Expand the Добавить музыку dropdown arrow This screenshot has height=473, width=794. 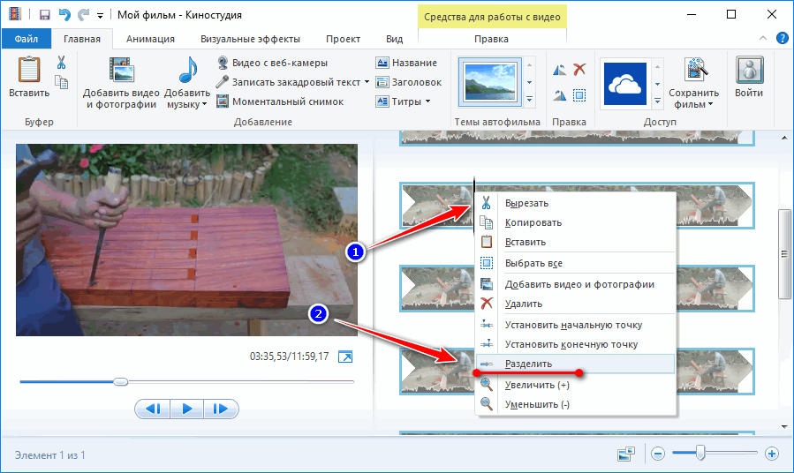205,105
